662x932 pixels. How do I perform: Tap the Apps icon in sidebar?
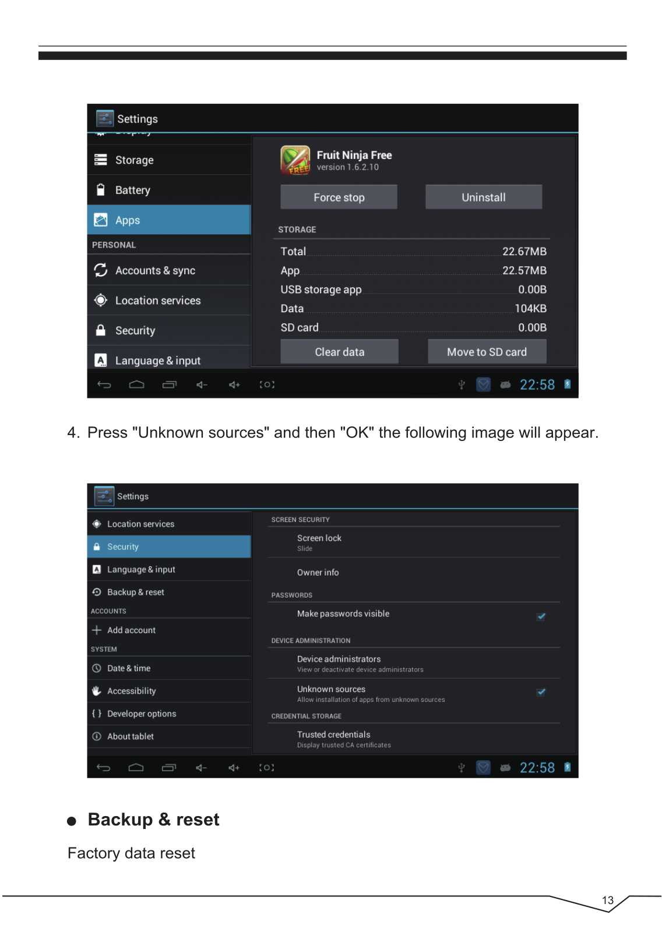101,220
